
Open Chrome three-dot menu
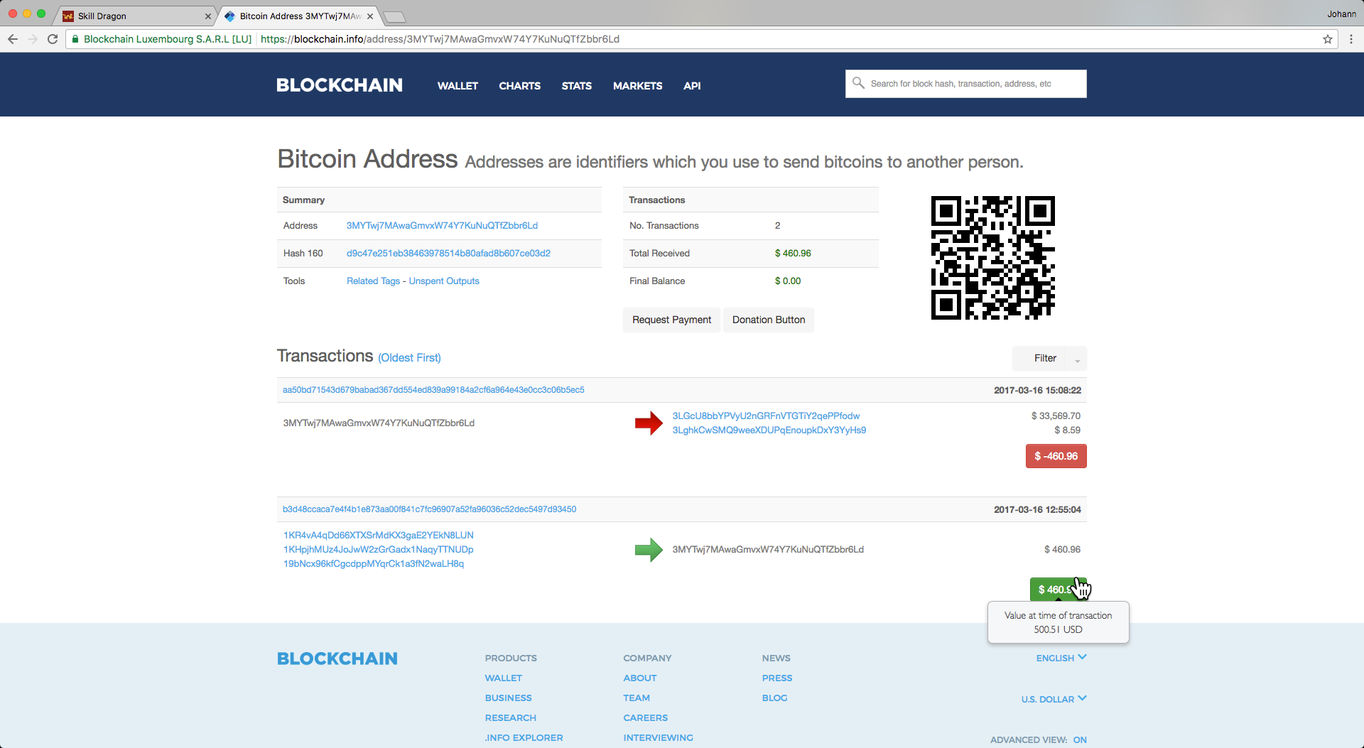[1351, 39]
